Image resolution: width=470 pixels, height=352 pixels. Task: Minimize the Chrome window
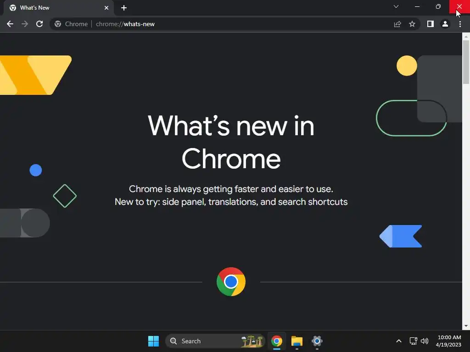click(417, 6)
